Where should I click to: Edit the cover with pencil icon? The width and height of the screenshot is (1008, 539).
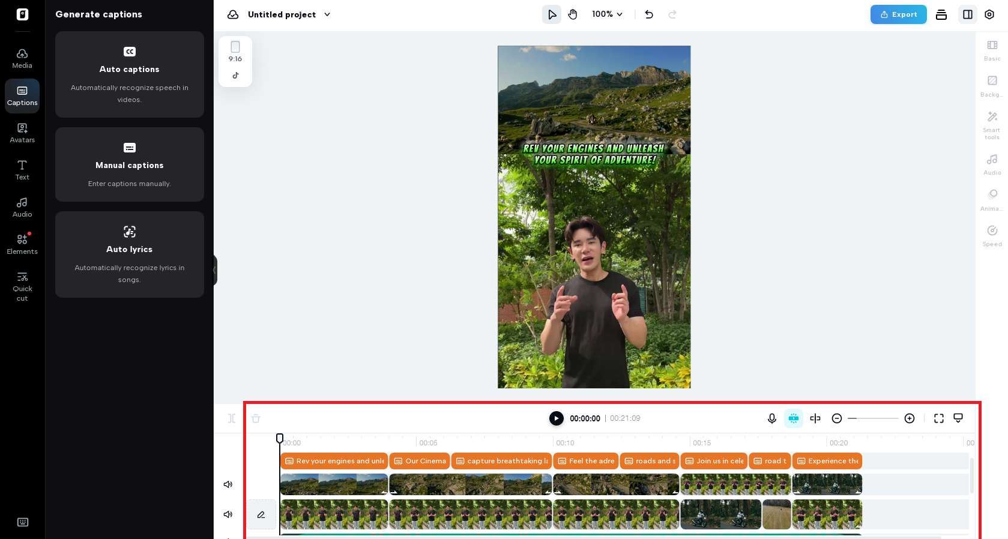tap(261, 514)
